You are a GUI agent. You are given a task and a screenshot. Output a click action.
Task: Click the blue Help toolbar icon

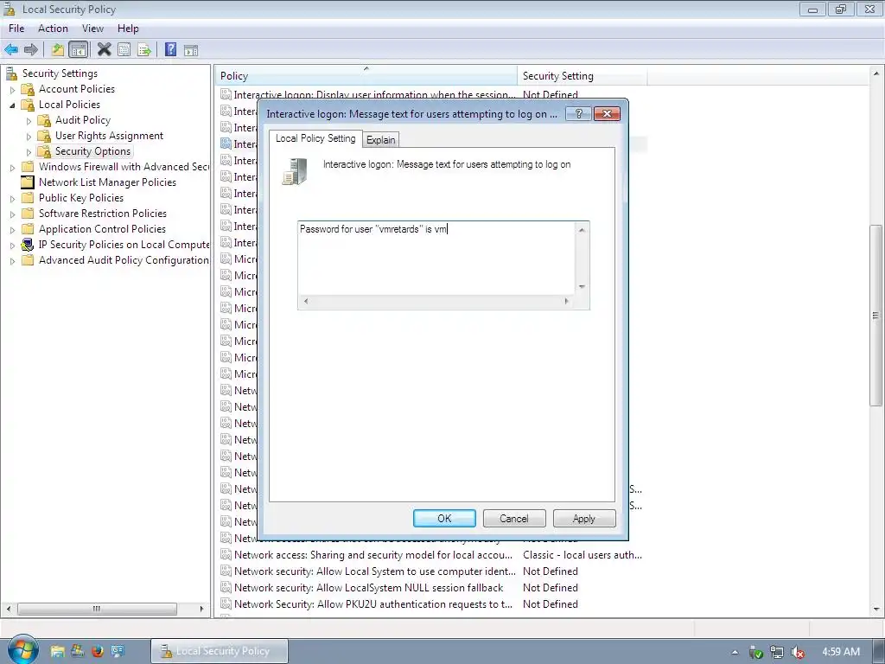170,49
